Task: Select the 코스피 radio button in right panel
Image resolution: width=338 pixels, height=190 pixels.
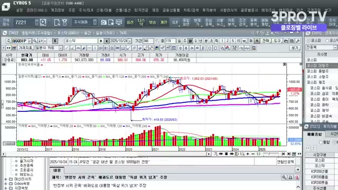Action: [x=308, y=41]
